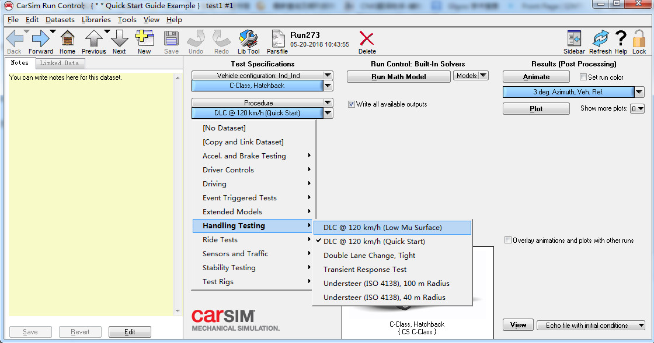The image size is (654, 343).
Task: Open the Libraries menu
Action: (x=96, y=20)
